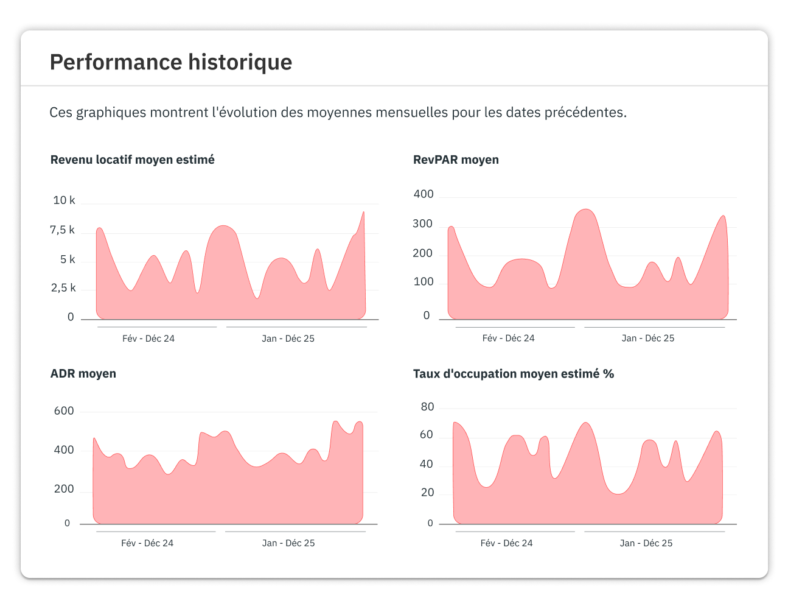Click "Fév - Déc 24" under ADR moyen chart
The height and width of the screenshot is (609, 788).
pos(147,543)
